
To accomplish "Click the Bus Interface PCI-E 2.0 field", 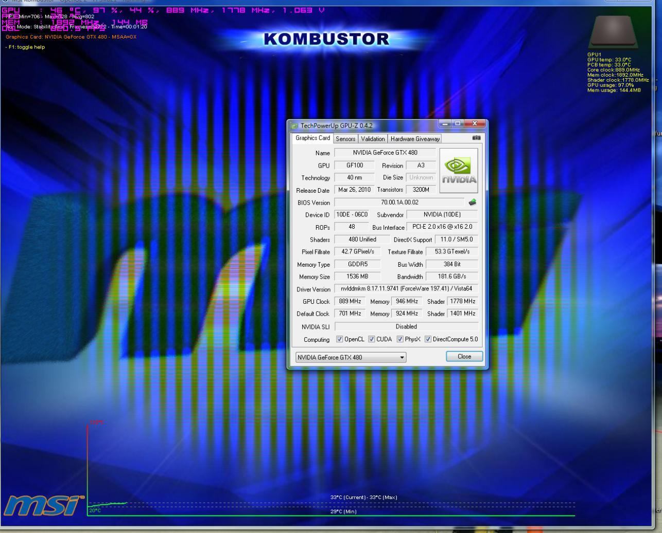I will (442, 227).
